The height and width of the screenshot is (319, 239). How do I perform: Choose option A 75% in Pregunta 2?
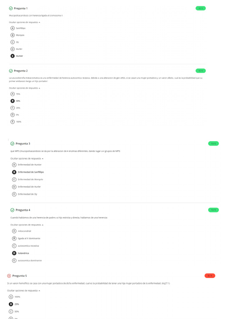[x=13, y=94]
